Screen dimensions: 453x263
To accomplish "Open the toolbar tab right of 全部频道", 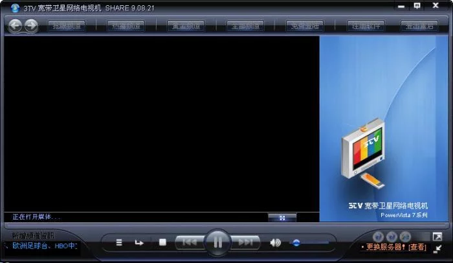I will pos(305,27).
